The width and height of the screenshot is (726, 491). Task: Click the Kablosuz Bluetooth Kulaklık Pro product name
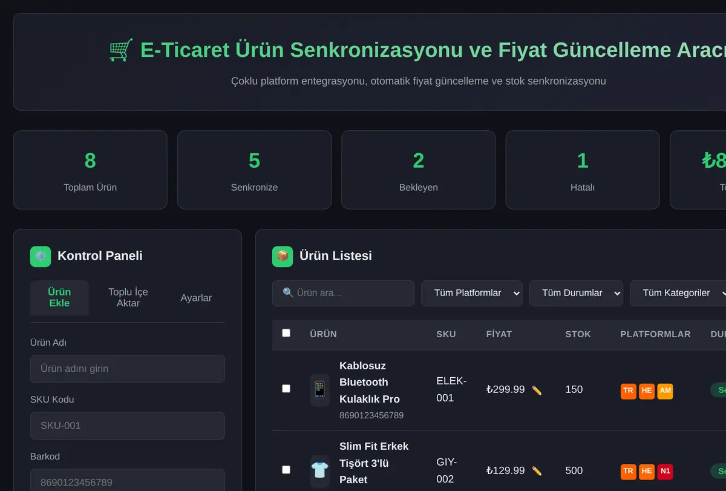pyautogui.click(x=370, y=382)
